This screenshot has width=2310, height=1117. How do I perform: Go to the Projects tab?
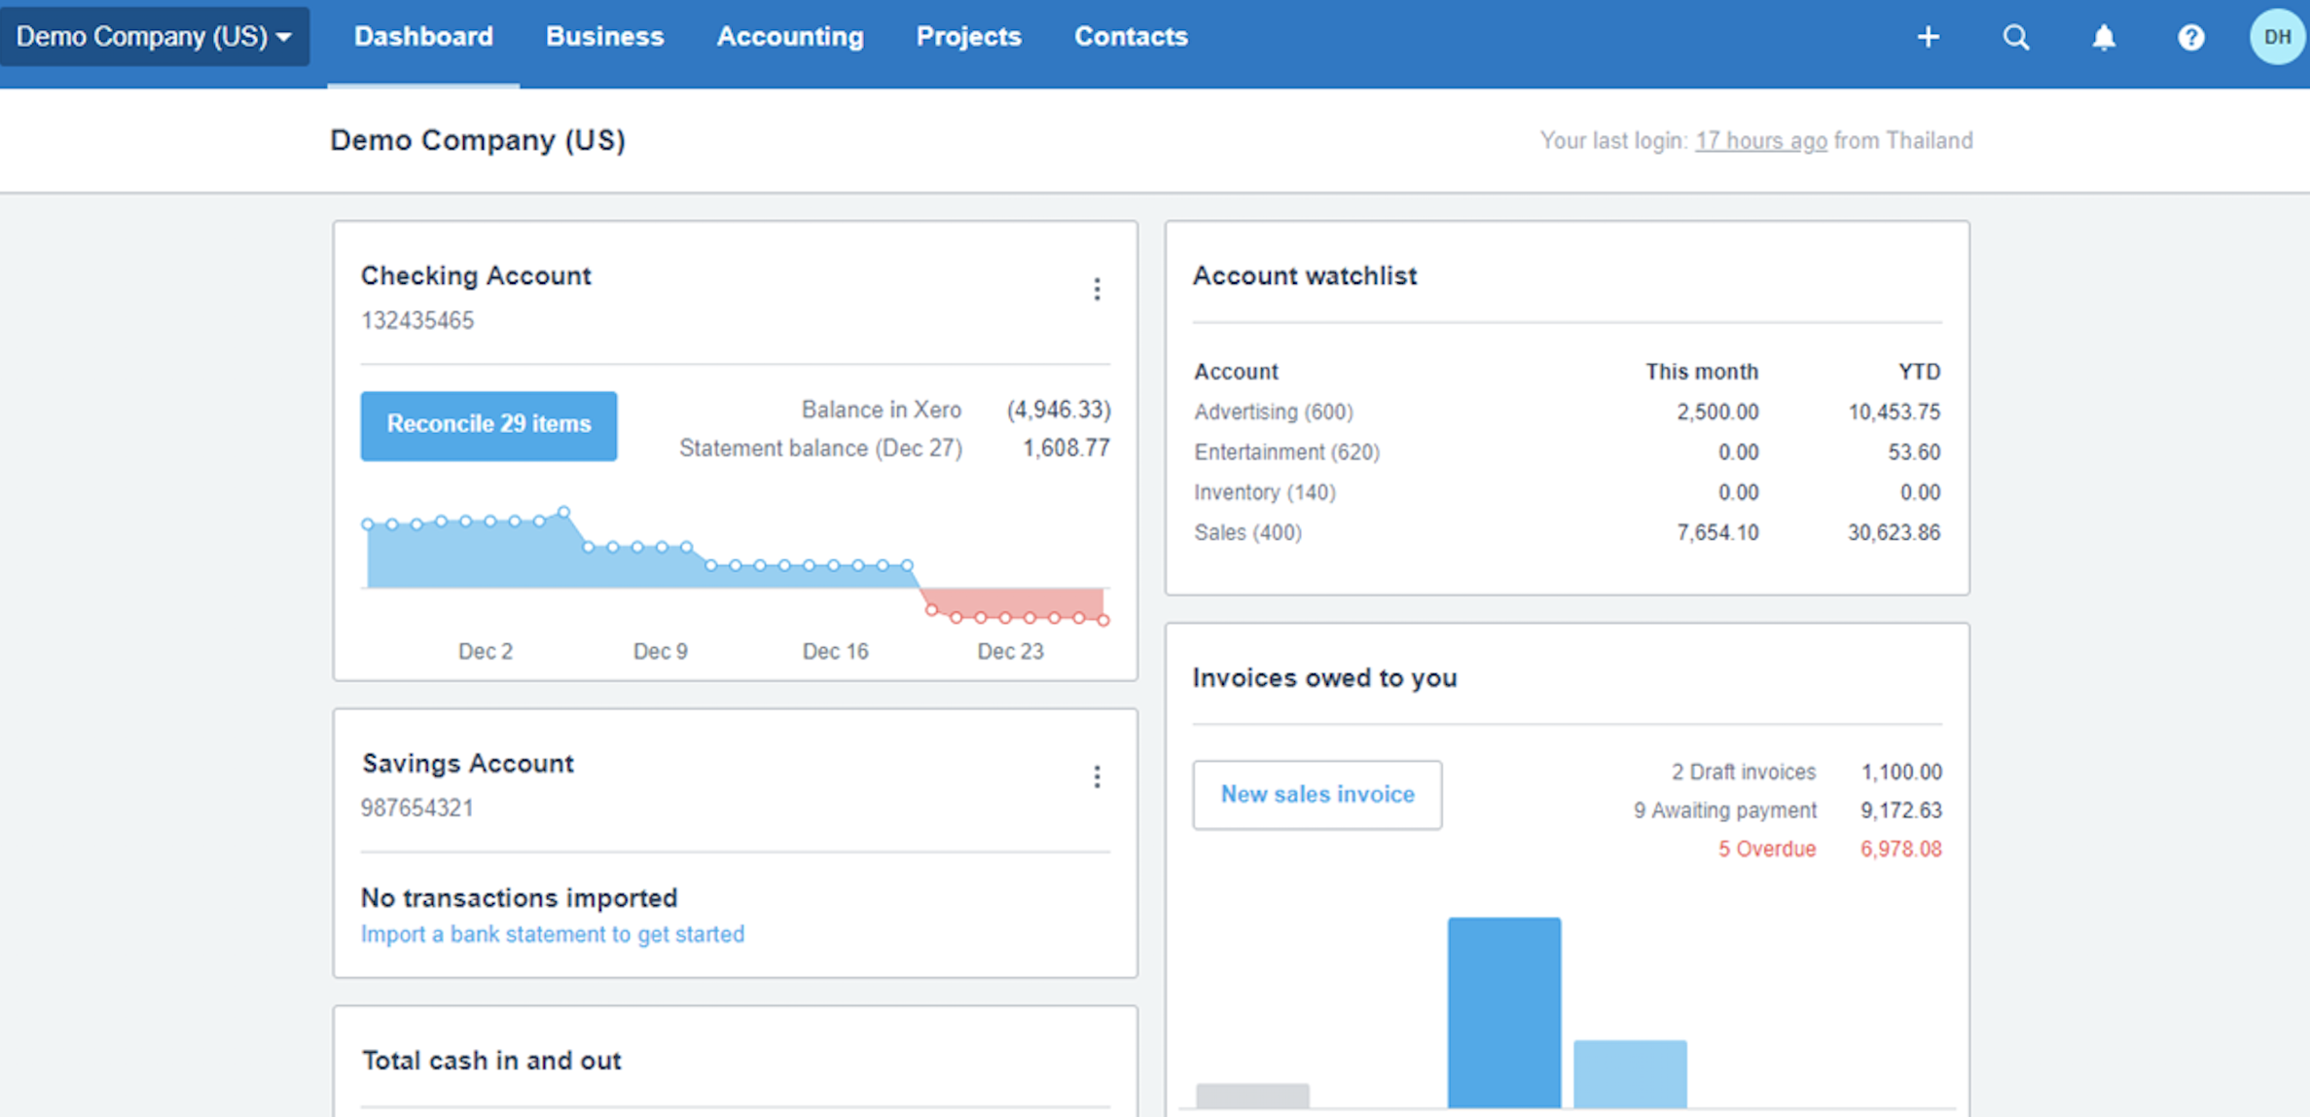pyautogui.click(x=968, y=37)
